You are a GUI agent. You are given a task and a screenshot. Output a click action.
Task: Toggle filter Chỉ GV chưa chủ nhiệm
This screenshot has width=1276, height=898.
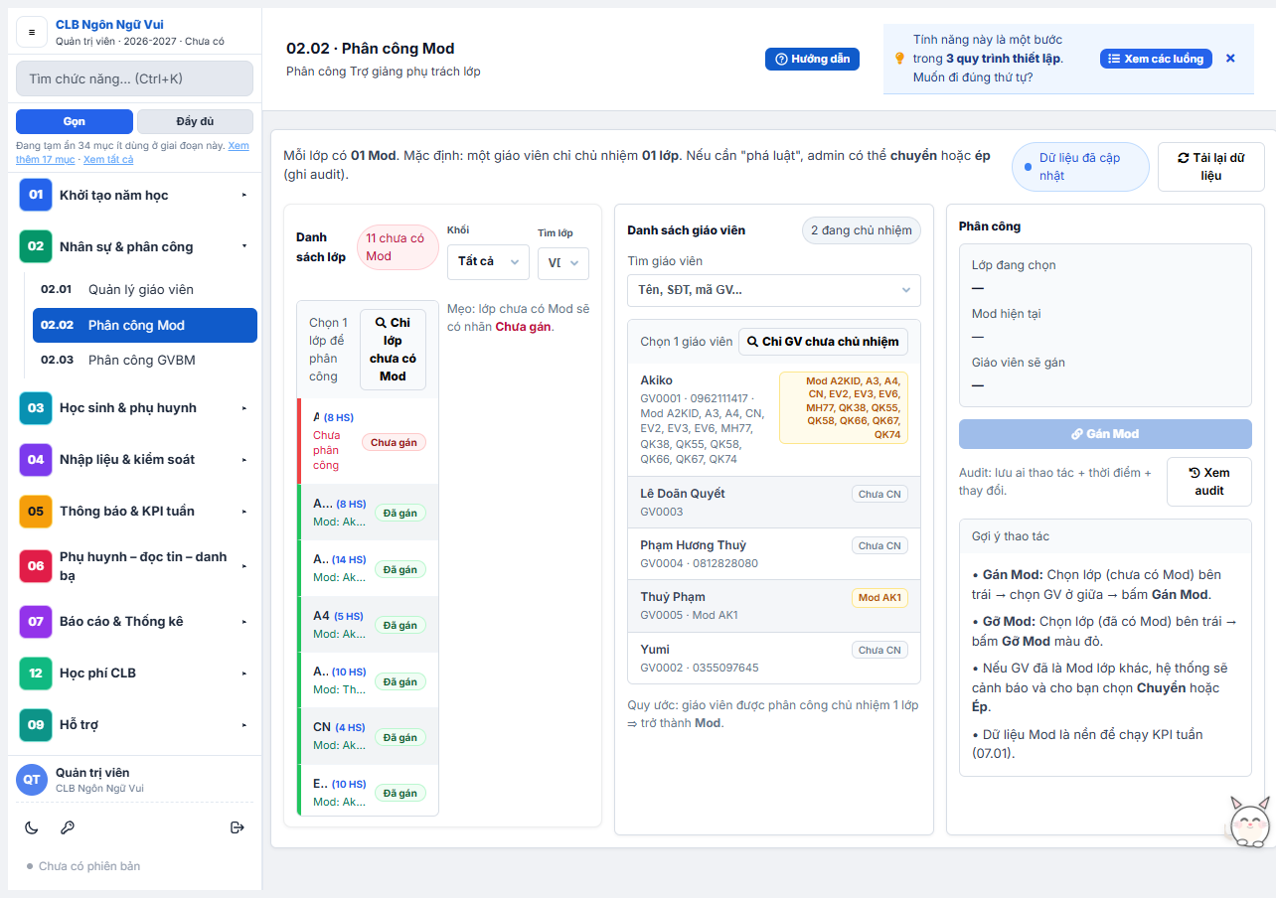pos(823,342)
